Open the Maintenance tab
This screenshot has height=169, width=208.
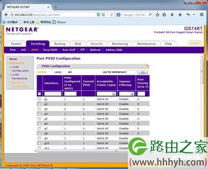tap(146, 44)
